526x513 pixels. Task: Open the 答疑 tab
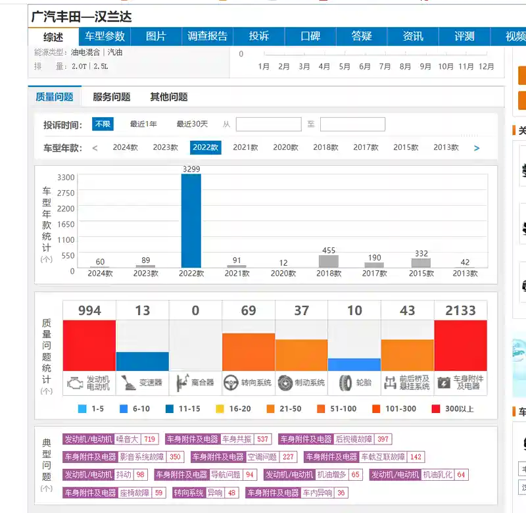(x=362, y=36)
